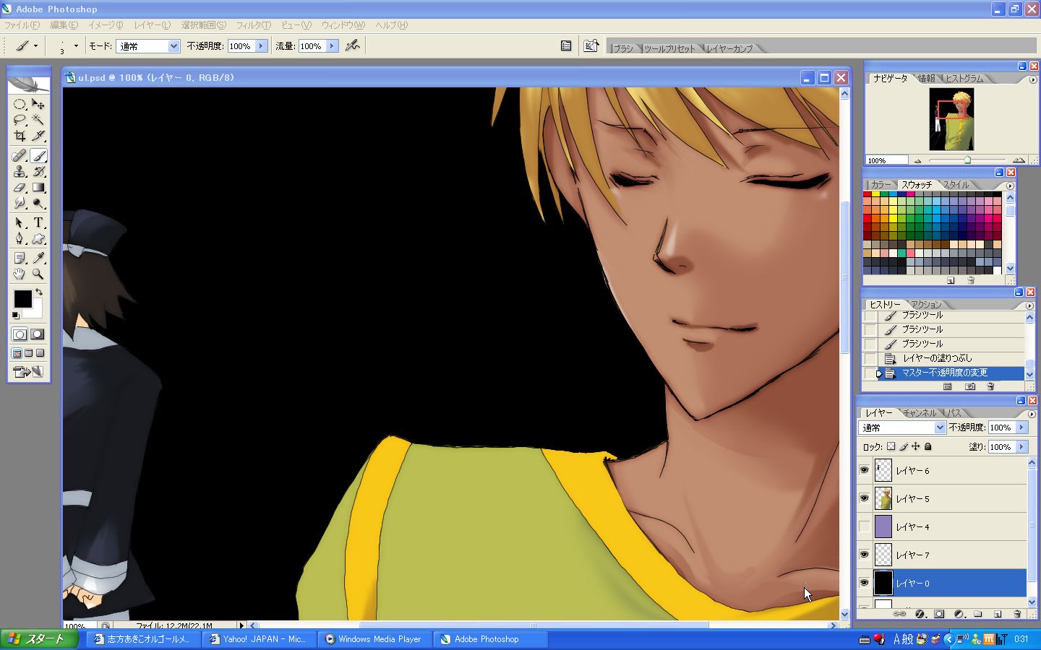Select the History Brush tool

(38, 171)
